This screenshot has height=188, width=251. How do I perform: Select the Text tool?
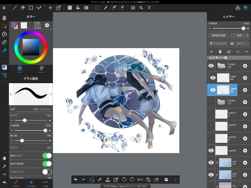point(149,8)
